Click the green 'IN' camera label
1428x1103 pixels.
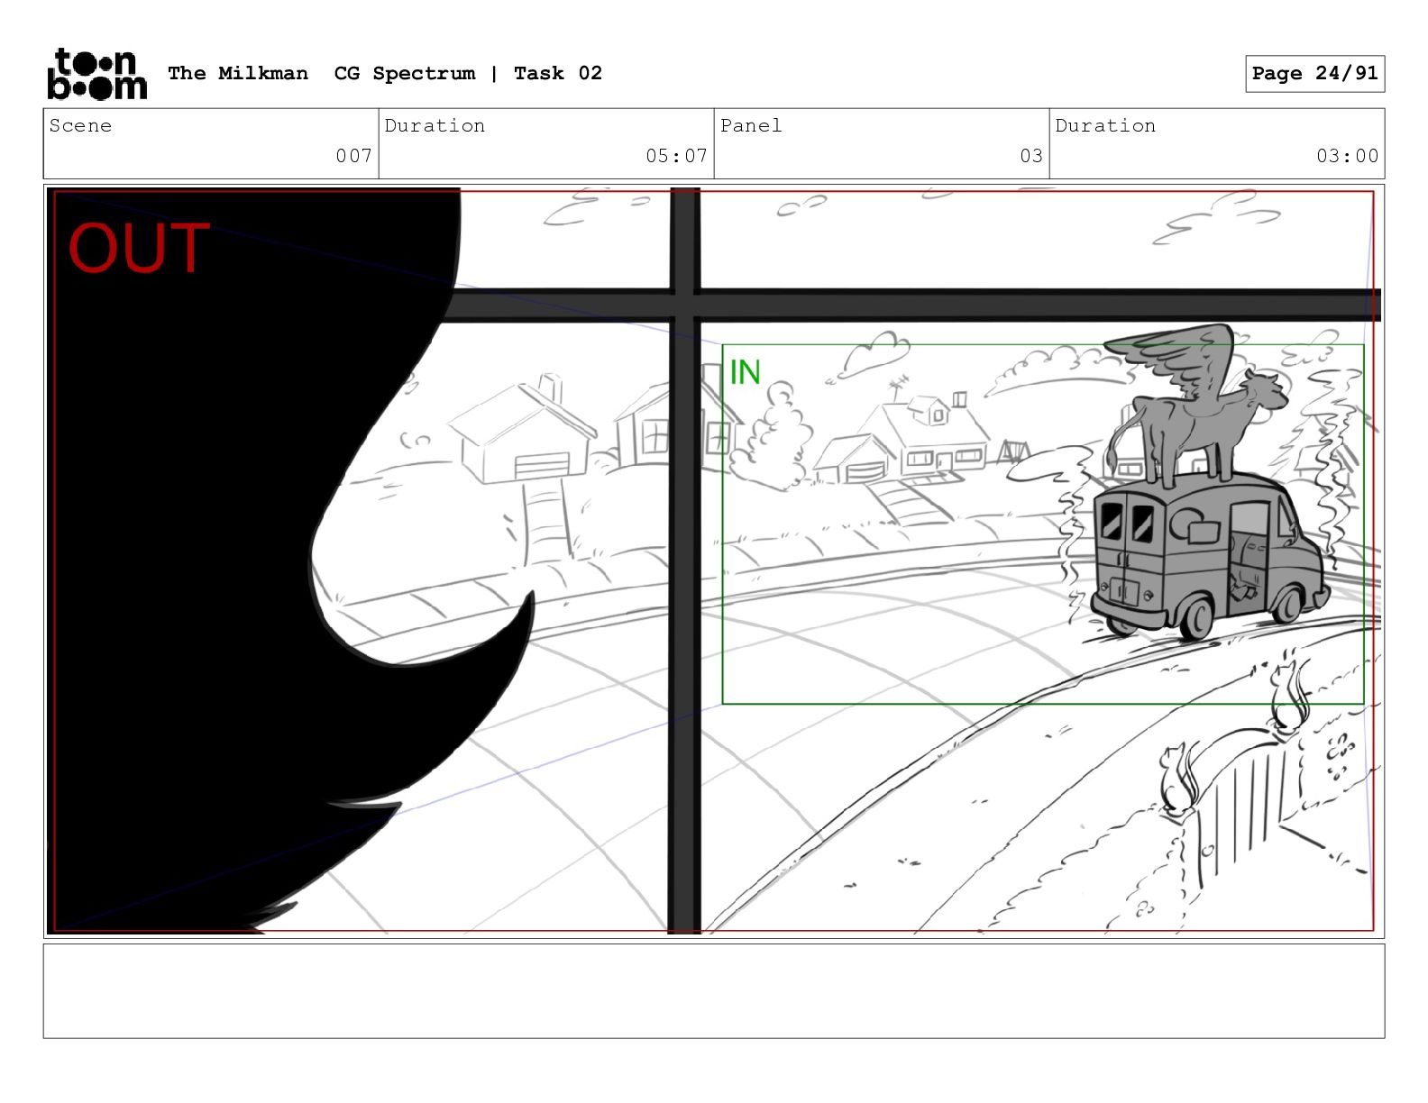[745, 372]
